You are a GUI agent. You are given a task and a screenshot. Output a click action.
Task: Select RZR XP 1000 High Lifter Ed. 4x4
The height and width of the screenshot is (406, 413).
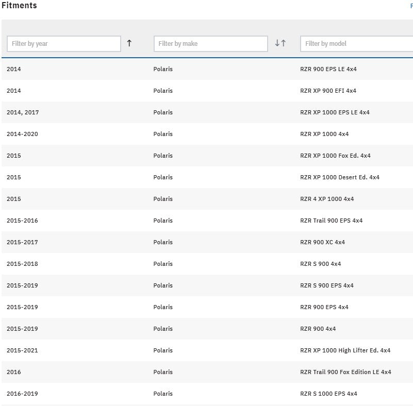(345, 350)
